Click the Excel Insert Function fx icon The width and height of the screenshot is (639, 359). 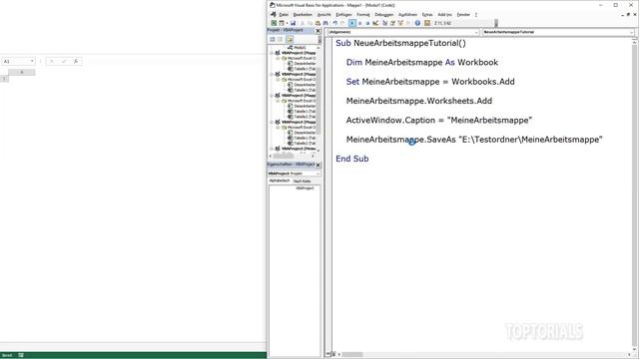[76, 61]
